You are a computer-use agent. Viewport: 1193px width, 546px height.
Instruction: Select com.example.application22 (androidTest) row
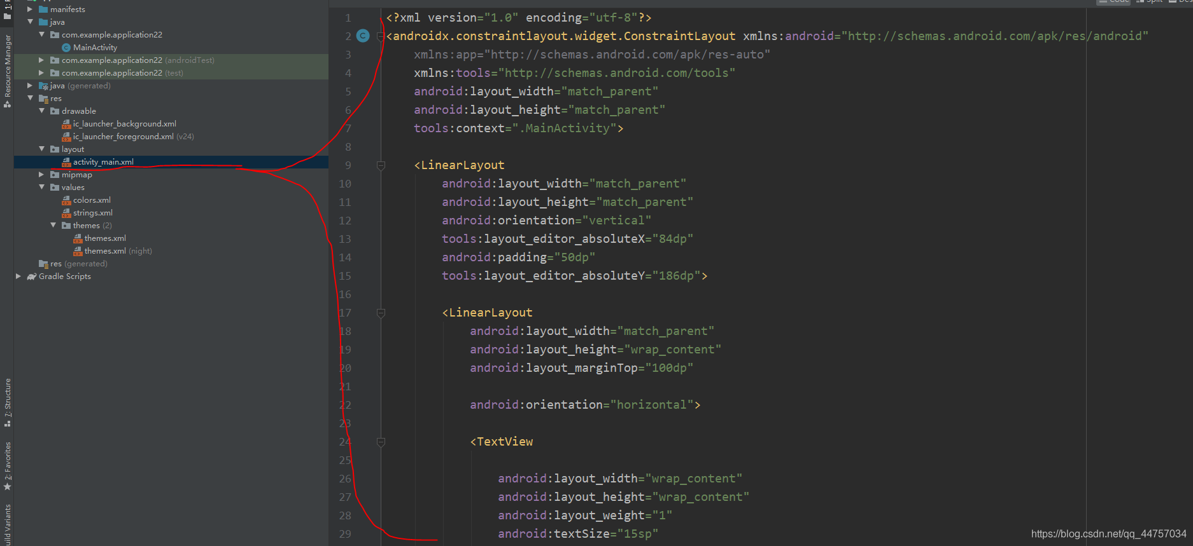coord(171,60)
